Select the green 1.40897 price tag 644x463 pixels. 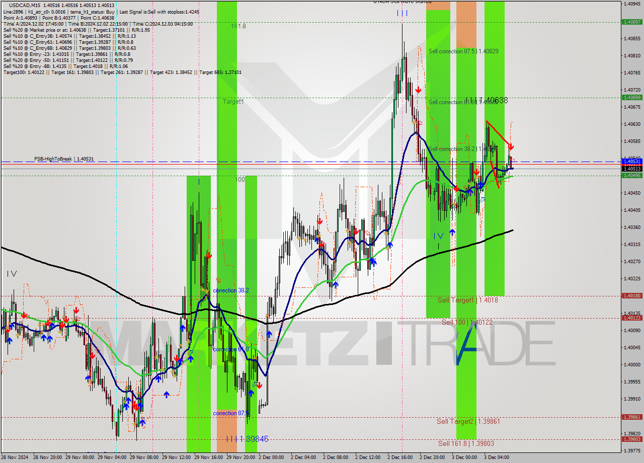click(632, 22)
